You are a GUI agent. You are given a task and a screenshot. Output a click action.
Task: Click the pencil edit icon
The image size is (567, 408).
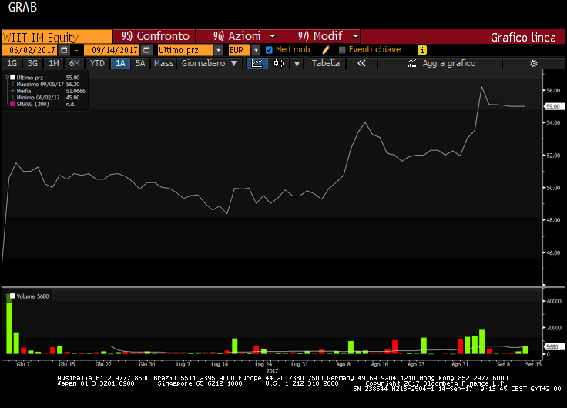[x=326, y=50]
